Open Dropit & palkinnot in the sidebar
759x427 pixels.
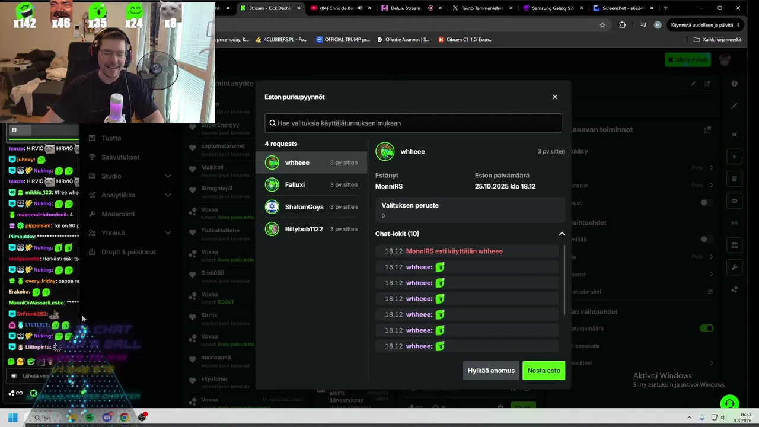click(129, 252)
